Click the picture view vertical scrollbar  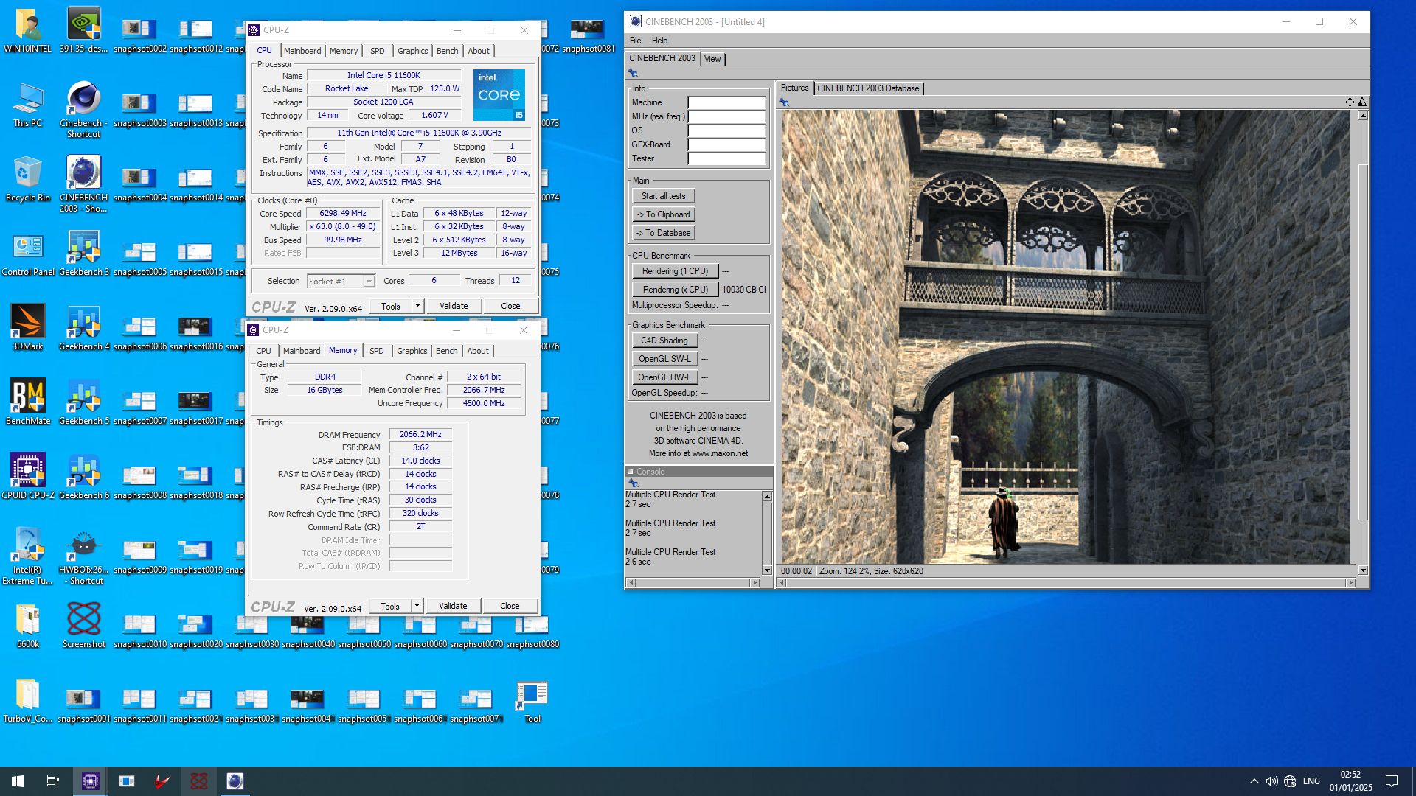[x=1363, y=343]
